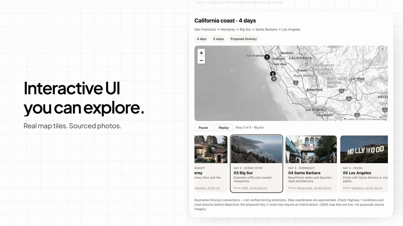Viewport: 403px width, 226px height.
Task: Click the Fresno label on the map
Action: pyautogui.click(x=303, y=70)
